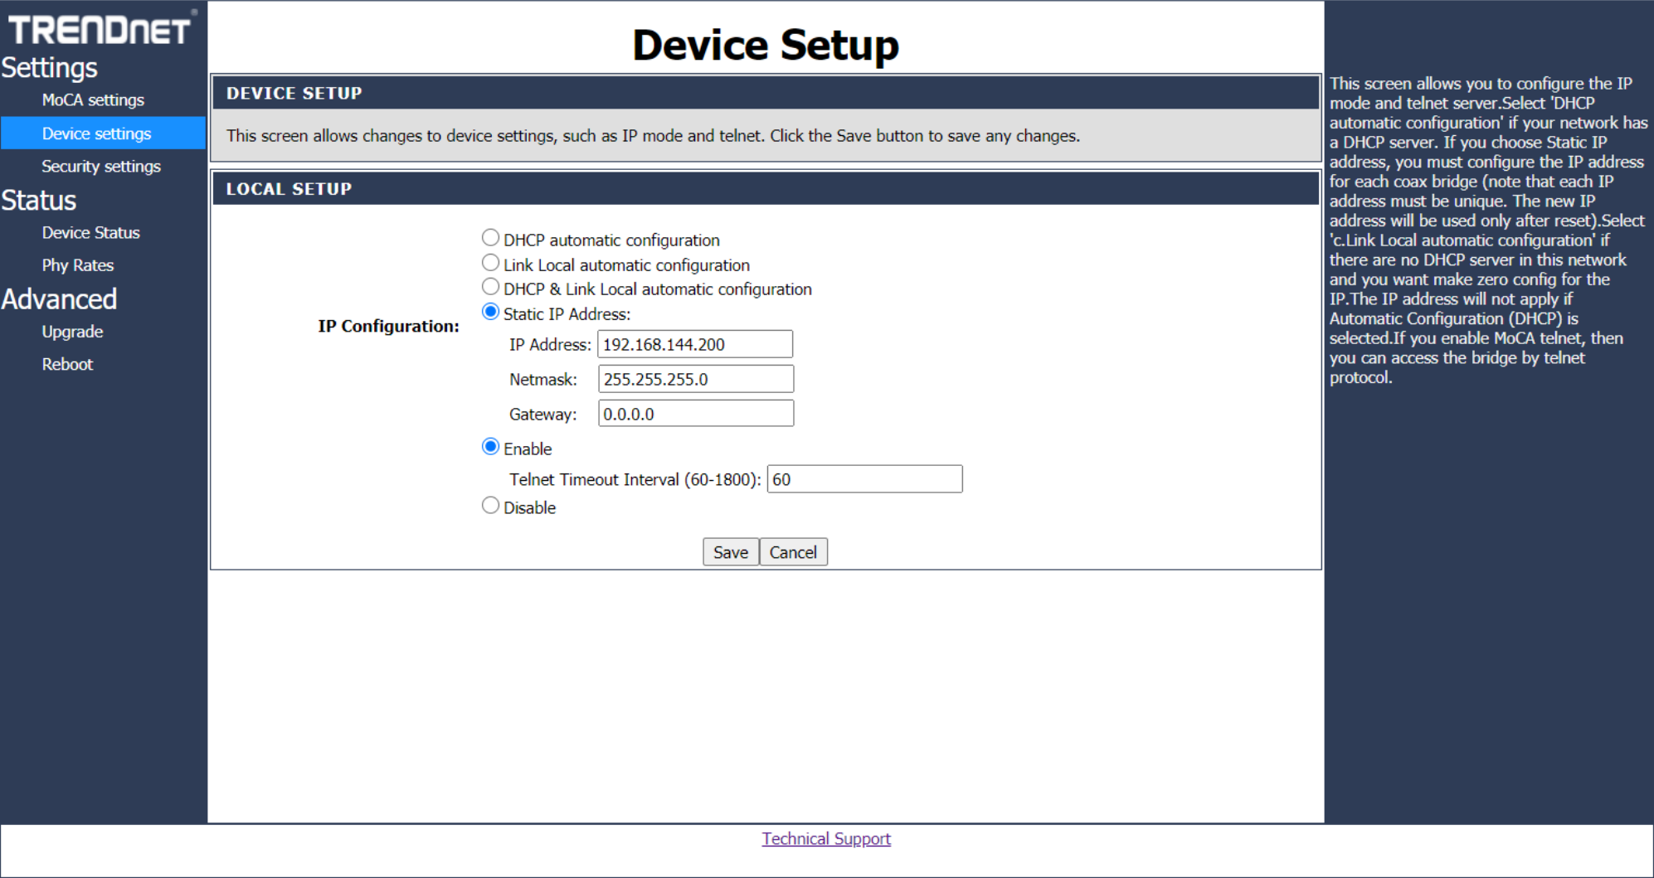This screenshot has height=878, width=1654.
Task: Save the device settings
Action: (x=731, y=552)
